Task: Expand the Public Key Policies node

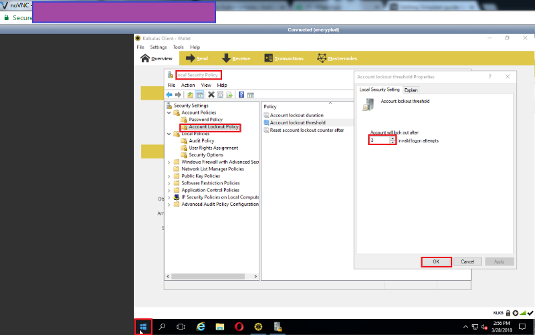Action: coord(169,176)
